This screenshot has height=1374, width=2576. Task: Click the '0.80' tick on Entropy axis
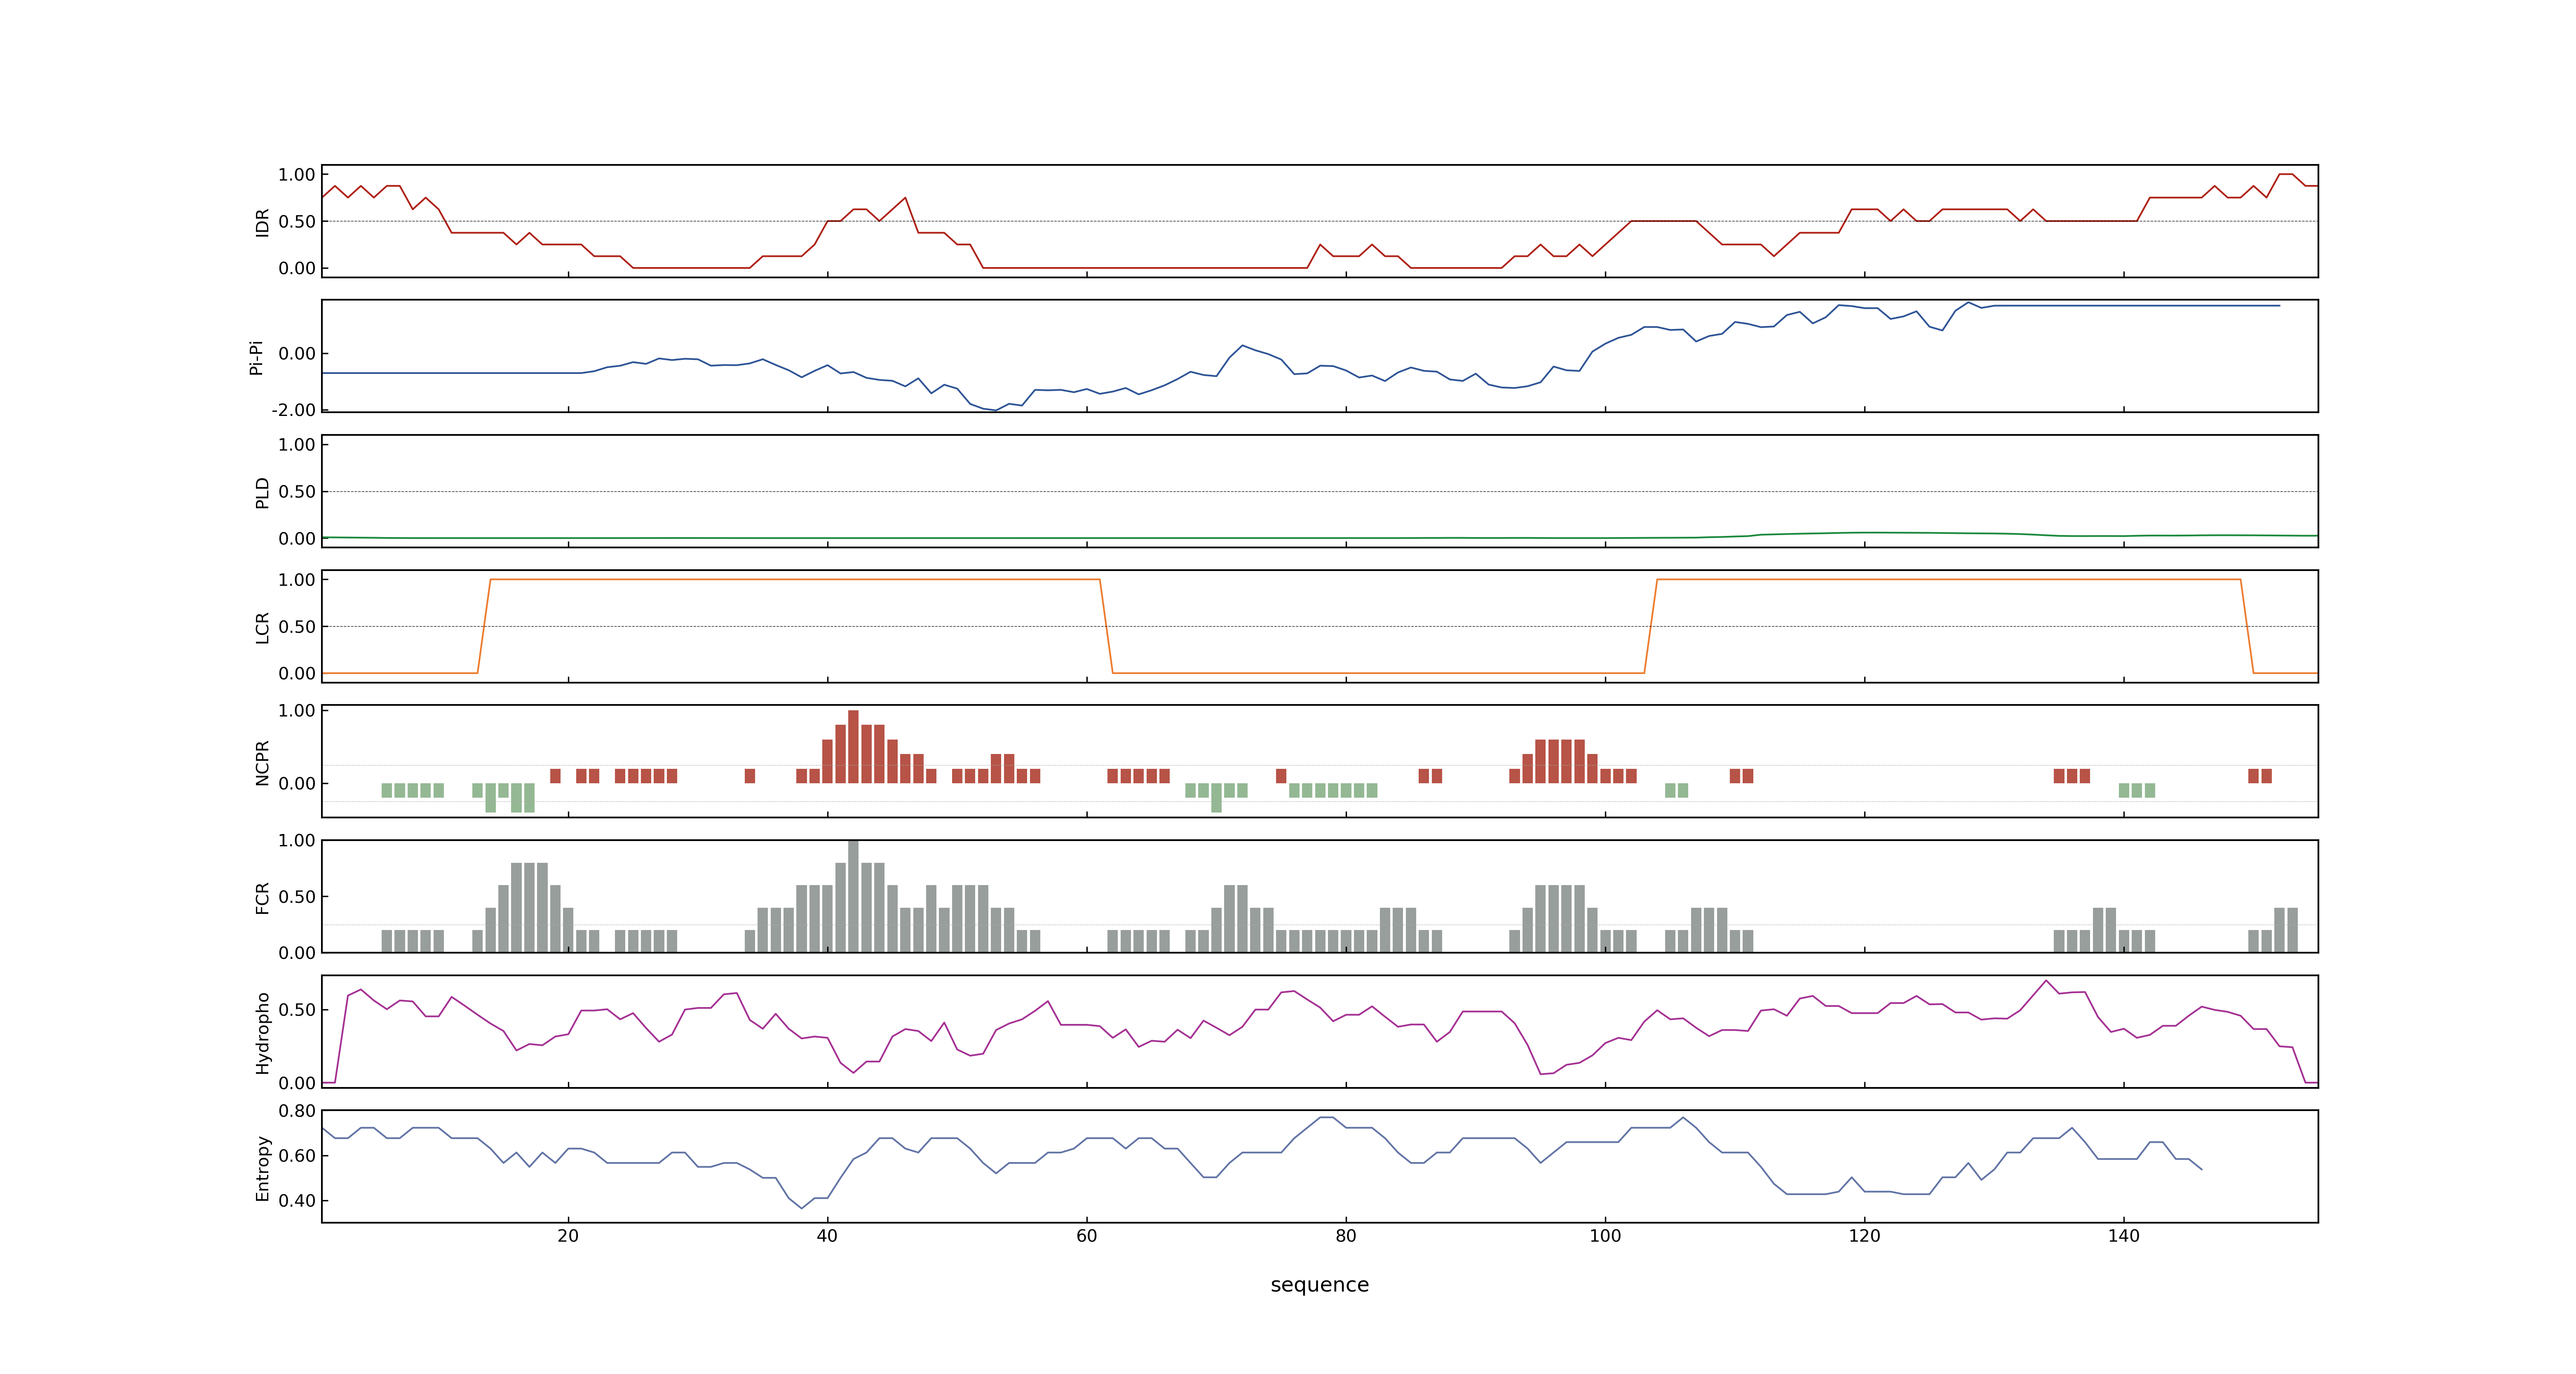[x=297, y=1111]
